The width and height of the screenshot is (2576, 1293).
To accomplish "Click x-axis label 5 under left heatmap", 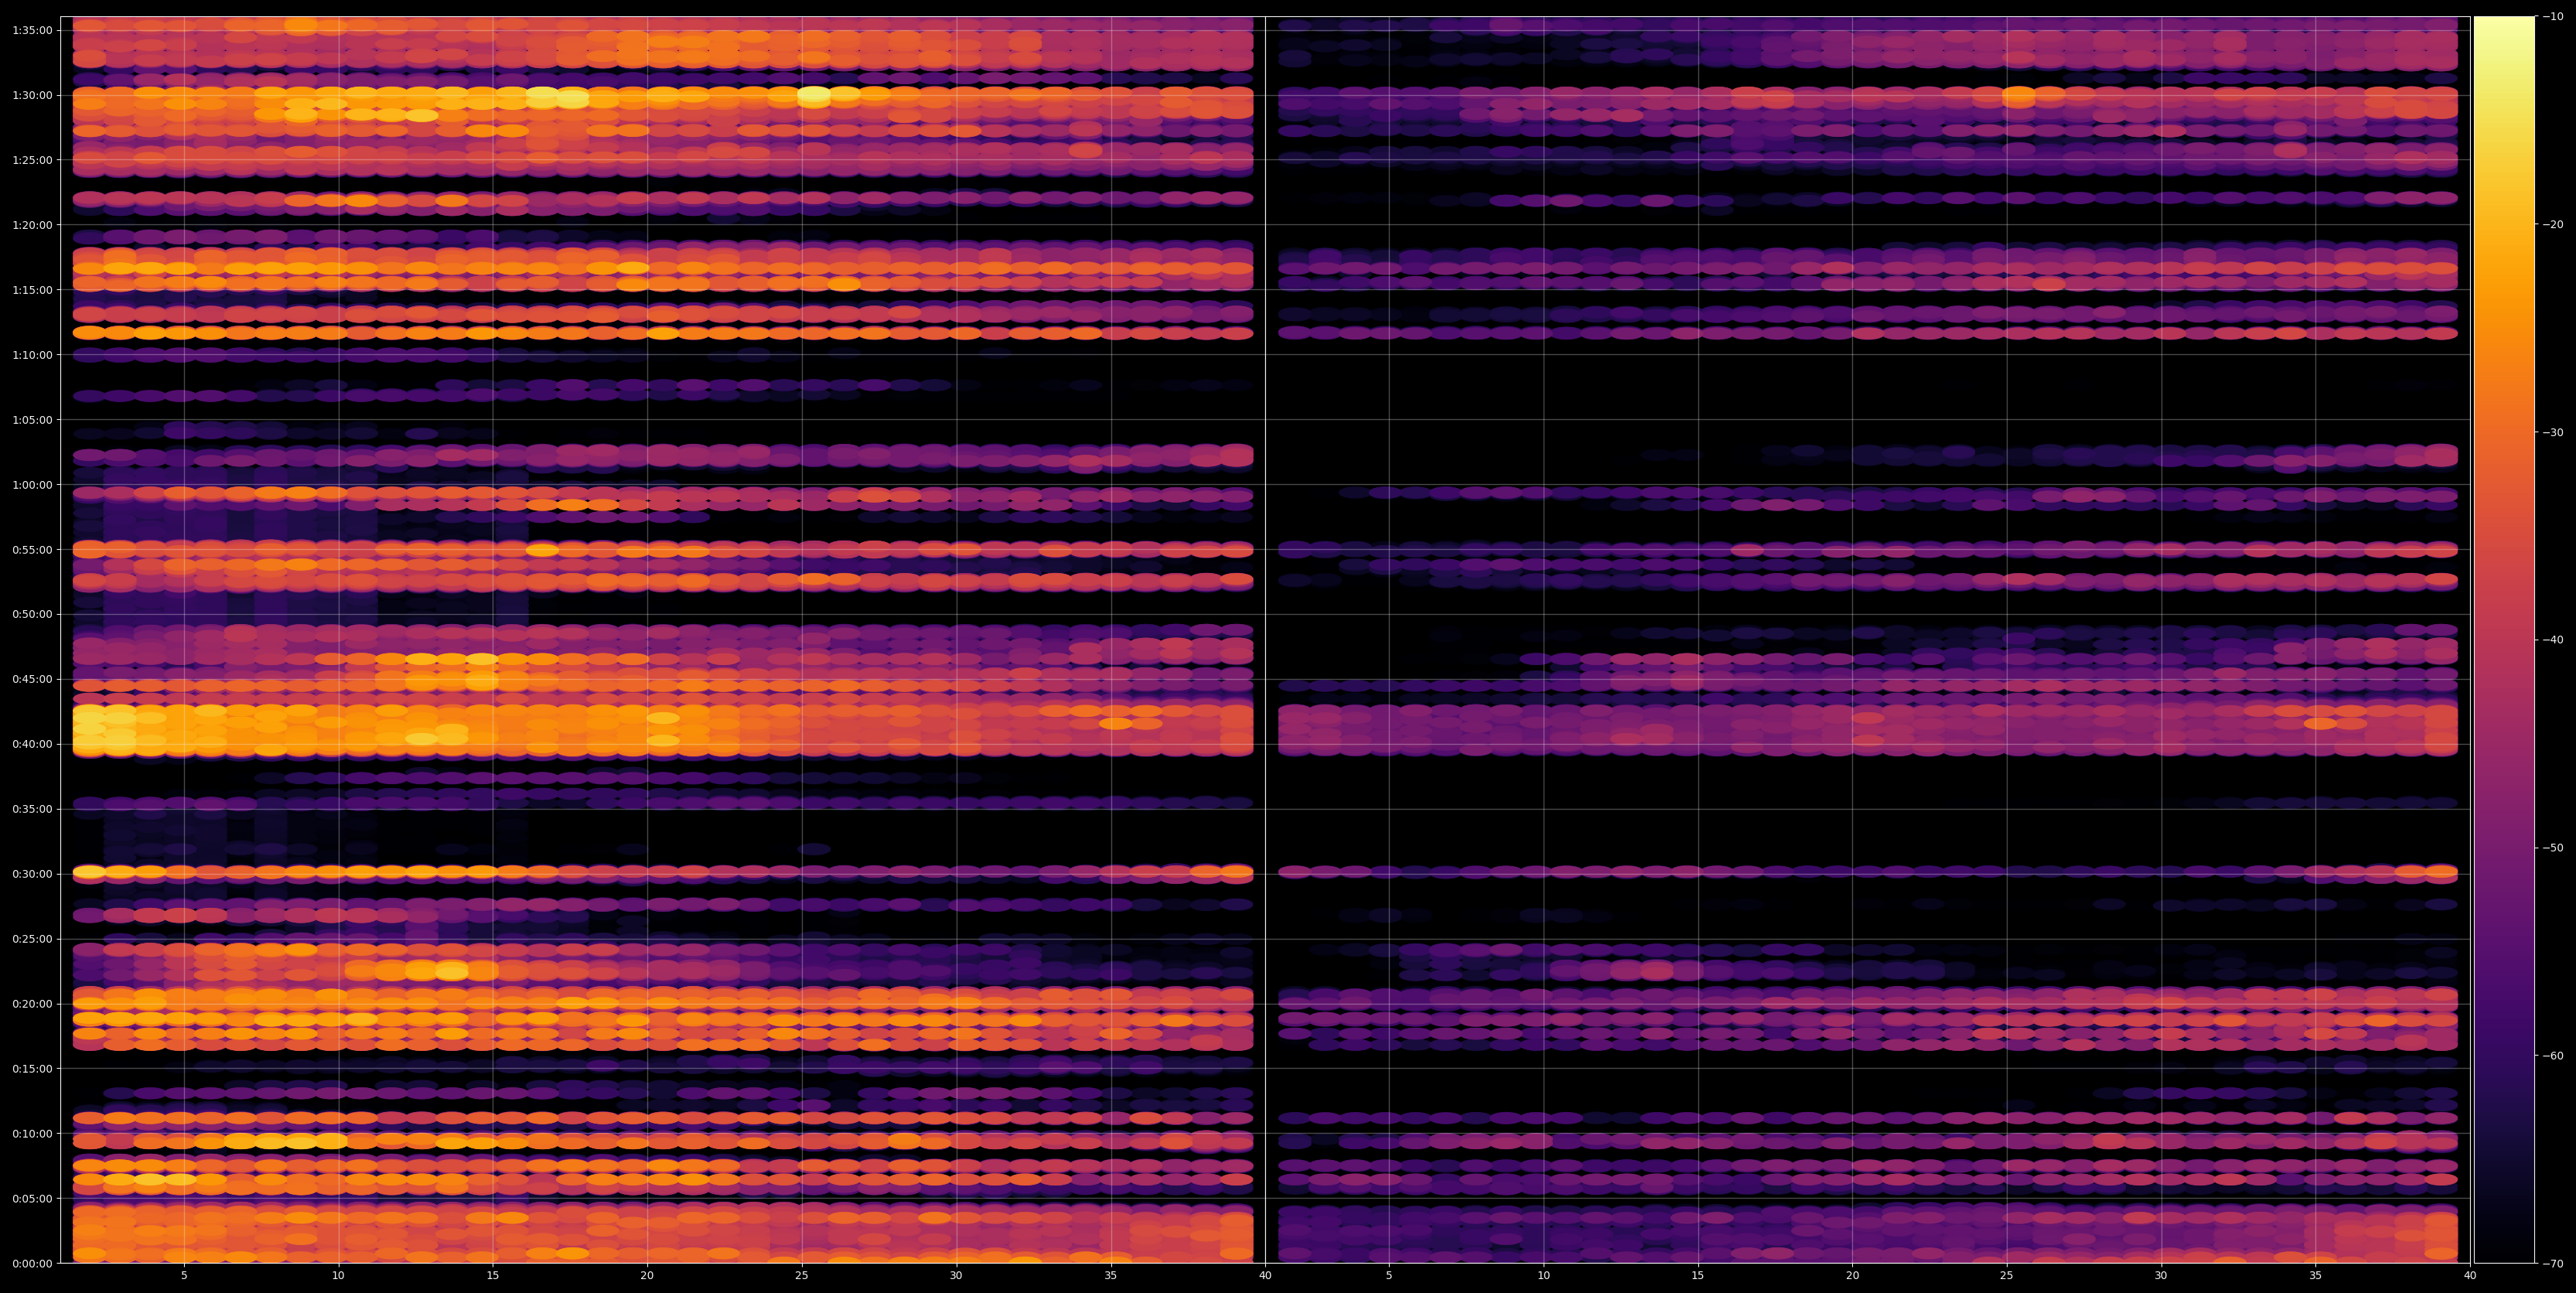I will [184, 1276].
